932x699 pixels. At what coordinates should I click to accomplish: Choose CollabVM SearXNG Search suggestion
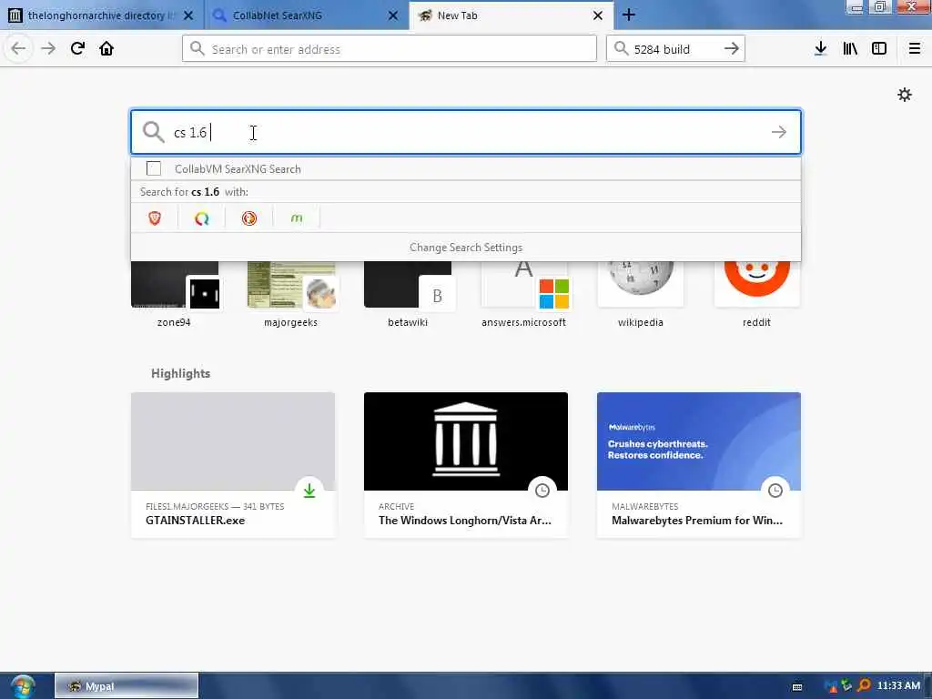(x=466, y=168)
